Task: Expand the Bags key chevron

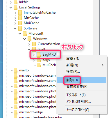Action: 34,60
